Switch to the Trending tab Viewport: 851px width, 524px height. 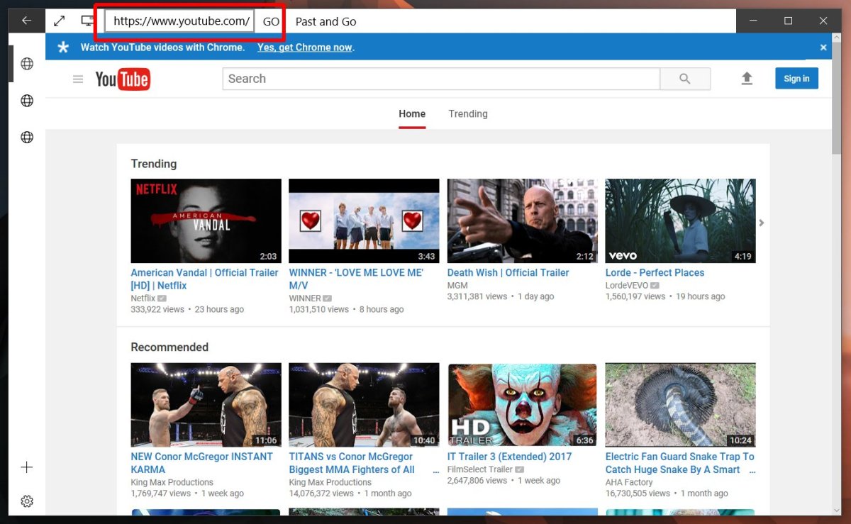coord(468,114)
